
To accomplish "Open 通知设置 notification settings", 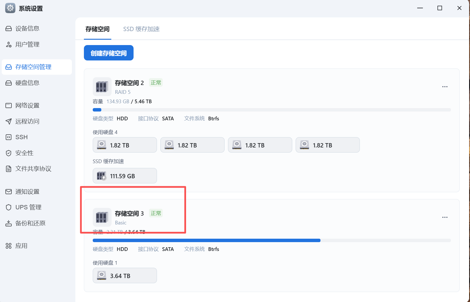I will (27, 192).
